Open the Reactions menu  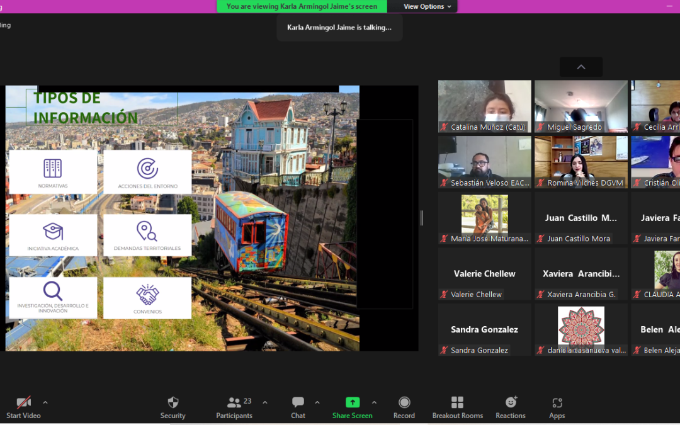[511, 402]
